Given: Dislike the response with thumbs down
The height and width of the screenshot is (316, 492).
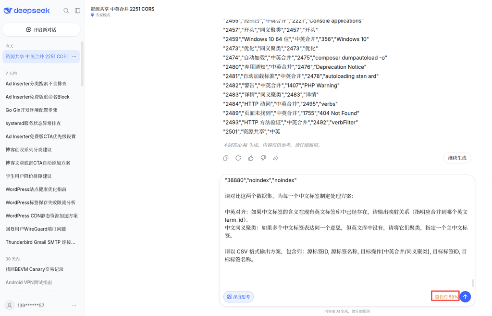Looking at the screenshot, I should point(263,158).
